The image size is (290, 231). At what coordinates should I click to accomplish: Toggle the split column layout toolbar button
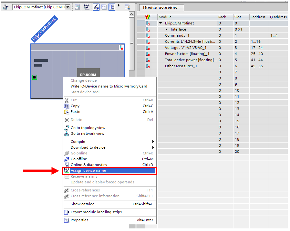pos(111,7)
